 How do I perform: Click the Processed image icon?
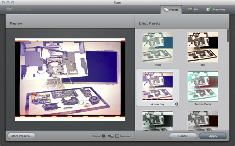117,136
